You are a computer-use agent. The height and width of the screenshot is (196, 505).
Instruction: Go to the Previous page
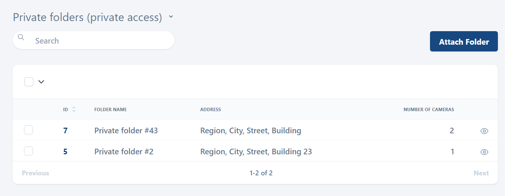(x=35, y=173)
